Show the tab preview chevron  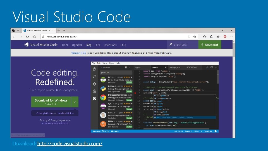[x=64, y=30]
